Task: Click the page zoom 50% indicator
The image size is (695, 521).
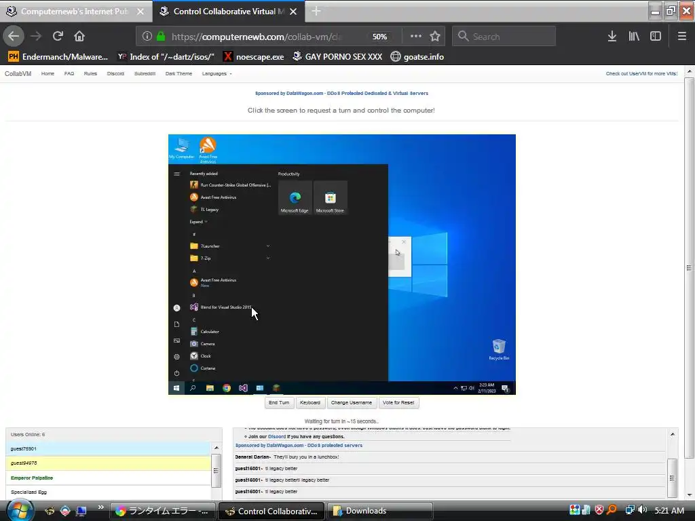Action: (379, 37)
